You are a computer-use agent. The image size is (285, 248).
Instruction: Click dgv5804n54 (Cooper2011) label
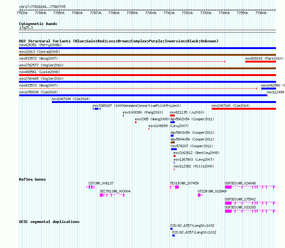(x=192, y=139)
